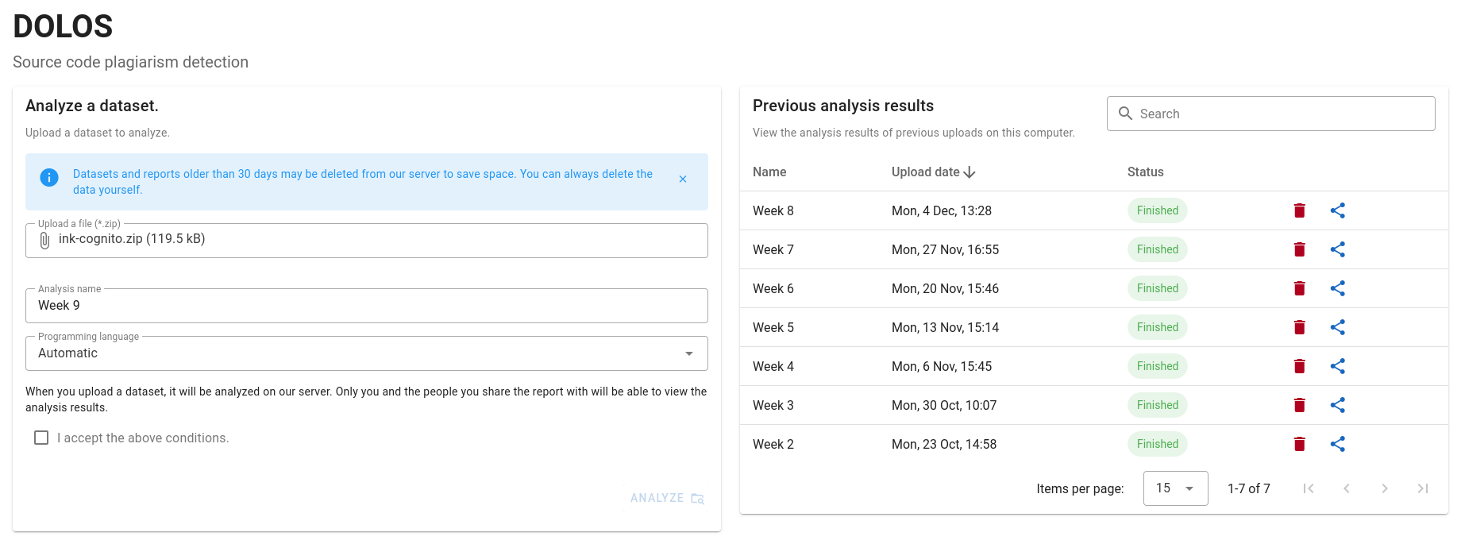Screen dimensions: 1461x544
Task: Share the Week 2 report
Action: pyautogui.click(x=1337, y=444)
